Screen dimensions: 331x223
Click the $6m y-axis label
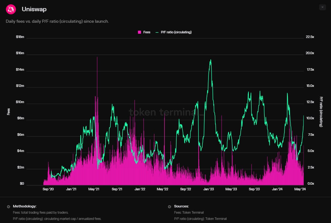point(21,135)
